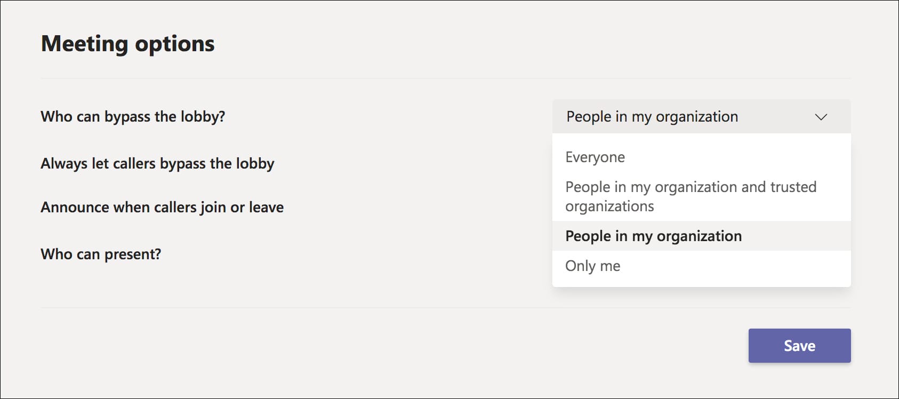The image size is (899, 399).
Task: Click the chevron arrow in lobby dropdown
Action: pos(821,117)
